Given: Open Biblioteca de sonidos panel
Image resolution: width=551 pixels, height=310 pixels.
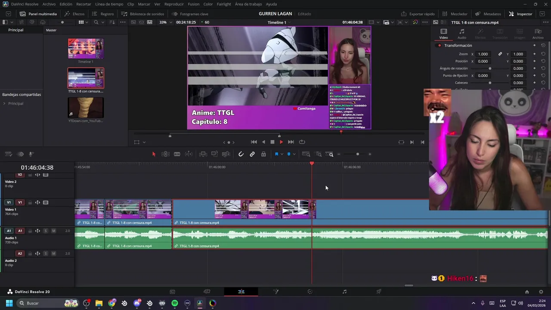Looking at the screenshot, I should (142, 14).
